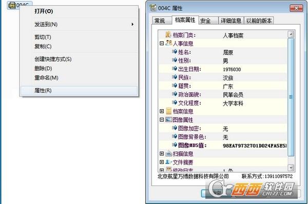Click the 发送到 submenu arrow
Image resolution: width=308 pixels, height=204 pixels.
click(132, 24)
